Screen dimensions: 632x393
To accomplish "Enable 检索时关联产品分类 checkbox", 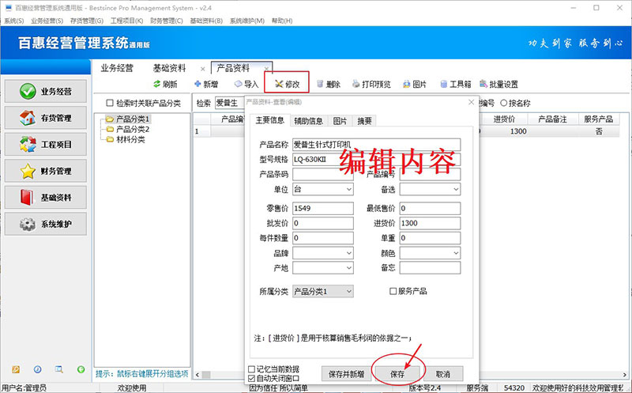I will point(111,104).
